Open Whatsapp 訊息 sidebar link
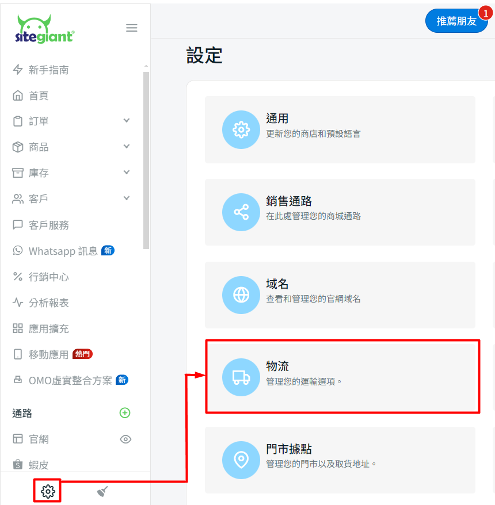Viewport: 495px width, 505px height. (63, 251)
